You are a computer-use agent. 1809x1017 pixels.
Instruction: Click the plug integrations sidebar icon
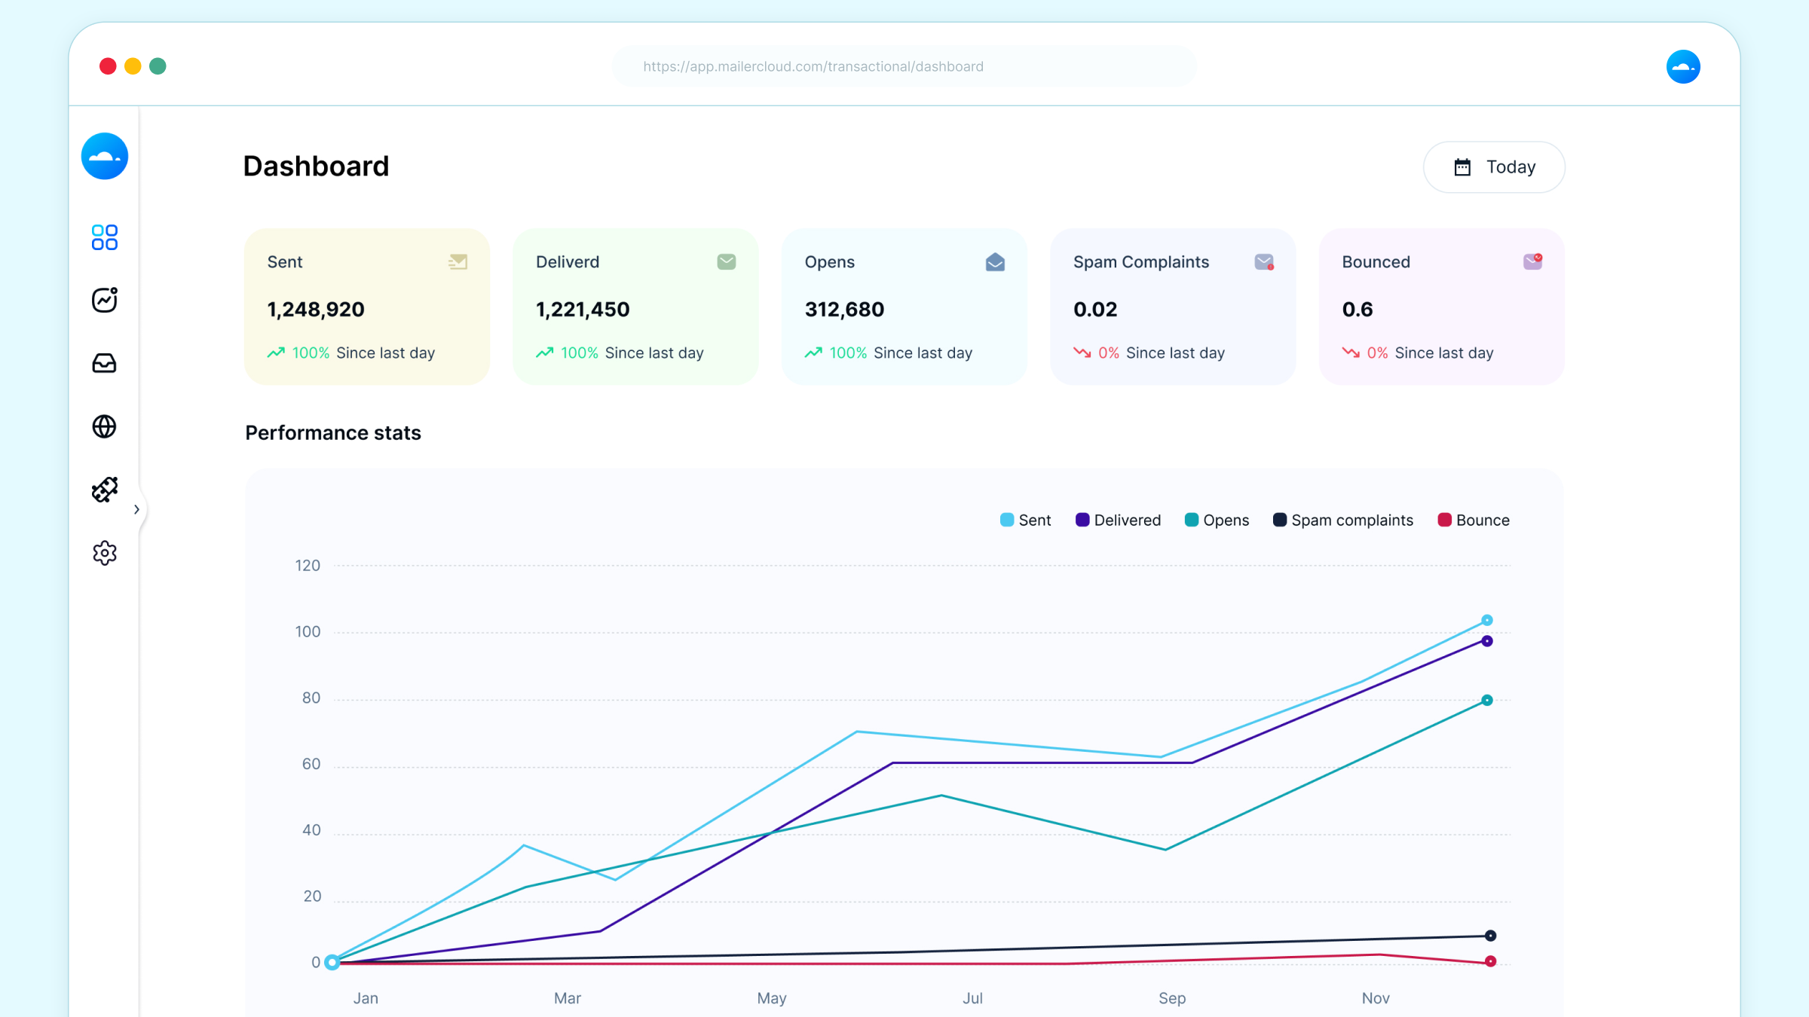pos(104,490)
